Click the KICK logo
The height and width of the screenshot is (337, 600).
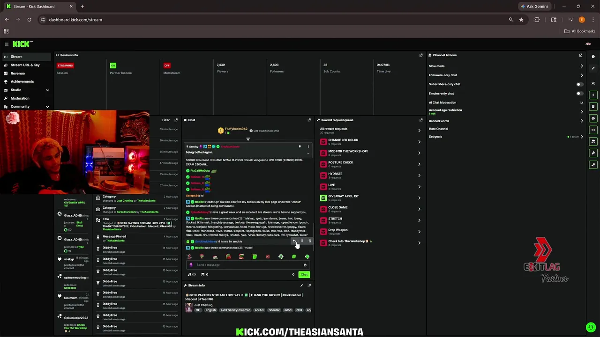pyautogui.click(x=22, y=44)
